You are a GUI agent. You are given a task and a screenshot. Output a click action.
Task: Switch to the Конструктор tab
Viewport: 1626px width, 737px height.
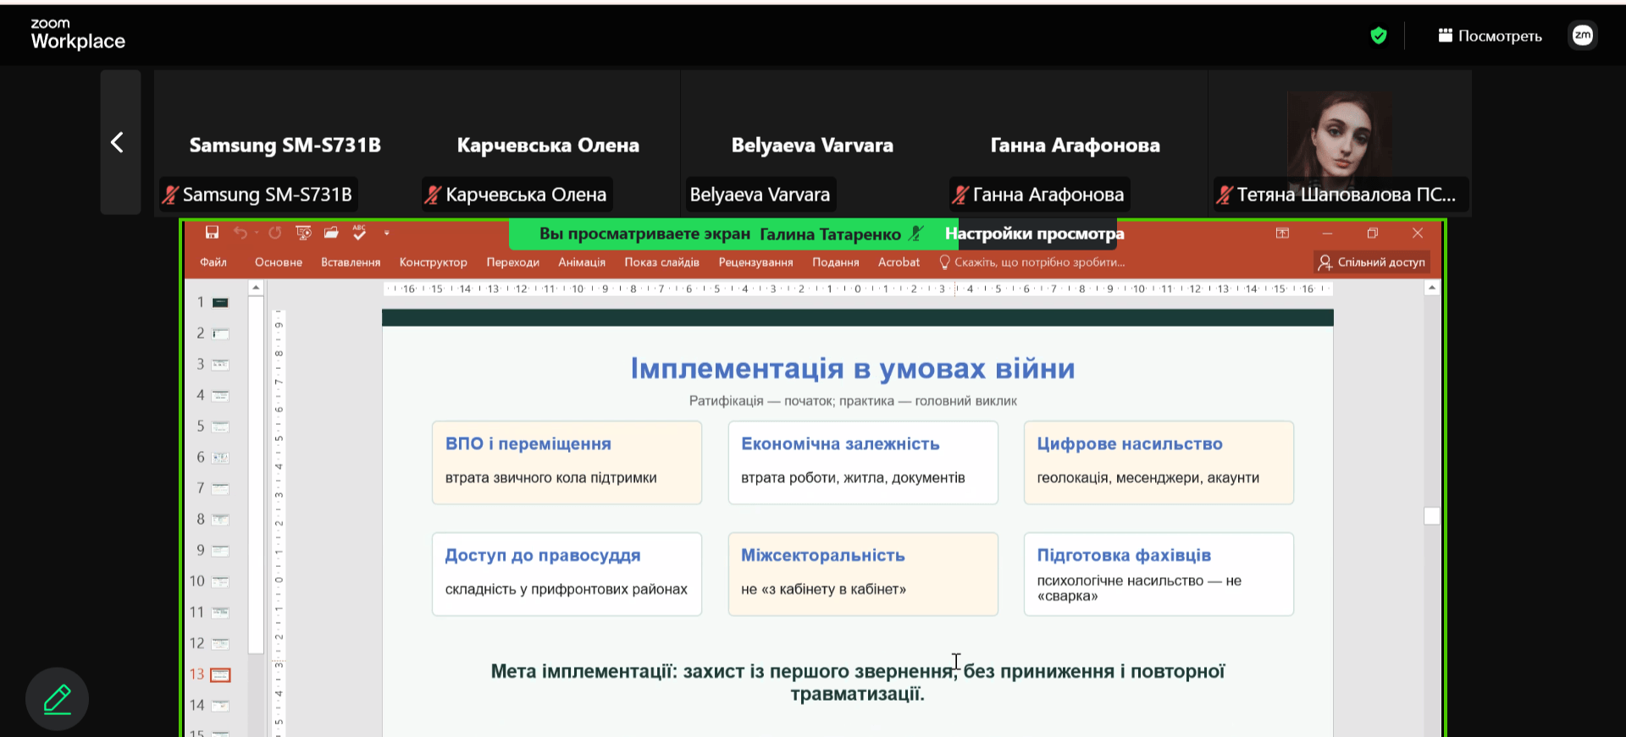pos(434,262)
